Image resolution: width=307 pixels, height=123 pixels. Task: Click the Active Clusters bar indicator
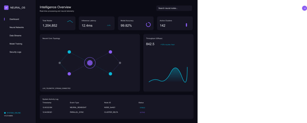coord(186,25)
